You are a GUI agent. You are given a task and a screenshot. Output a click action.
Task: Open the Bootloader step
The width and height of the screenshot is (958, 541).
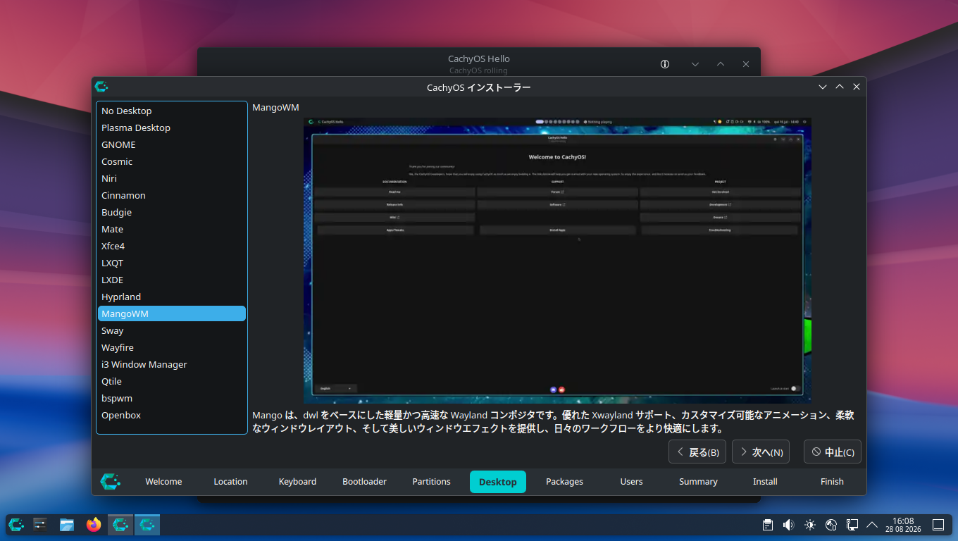coord(364,482)
